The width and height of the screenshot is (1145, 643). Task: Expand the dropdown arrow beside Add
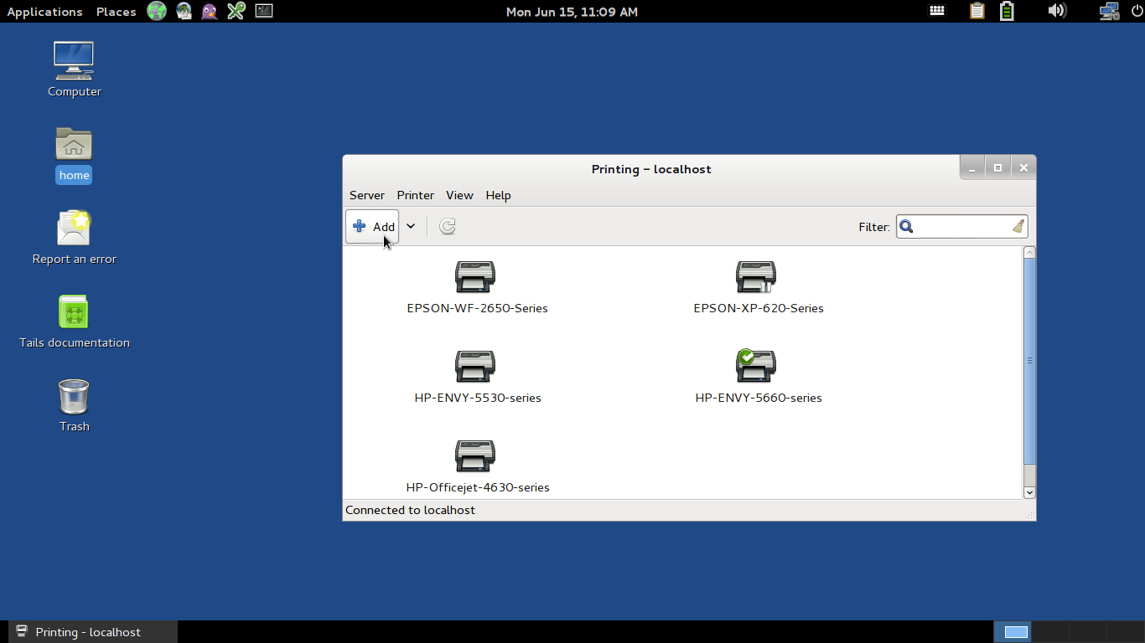411,227
